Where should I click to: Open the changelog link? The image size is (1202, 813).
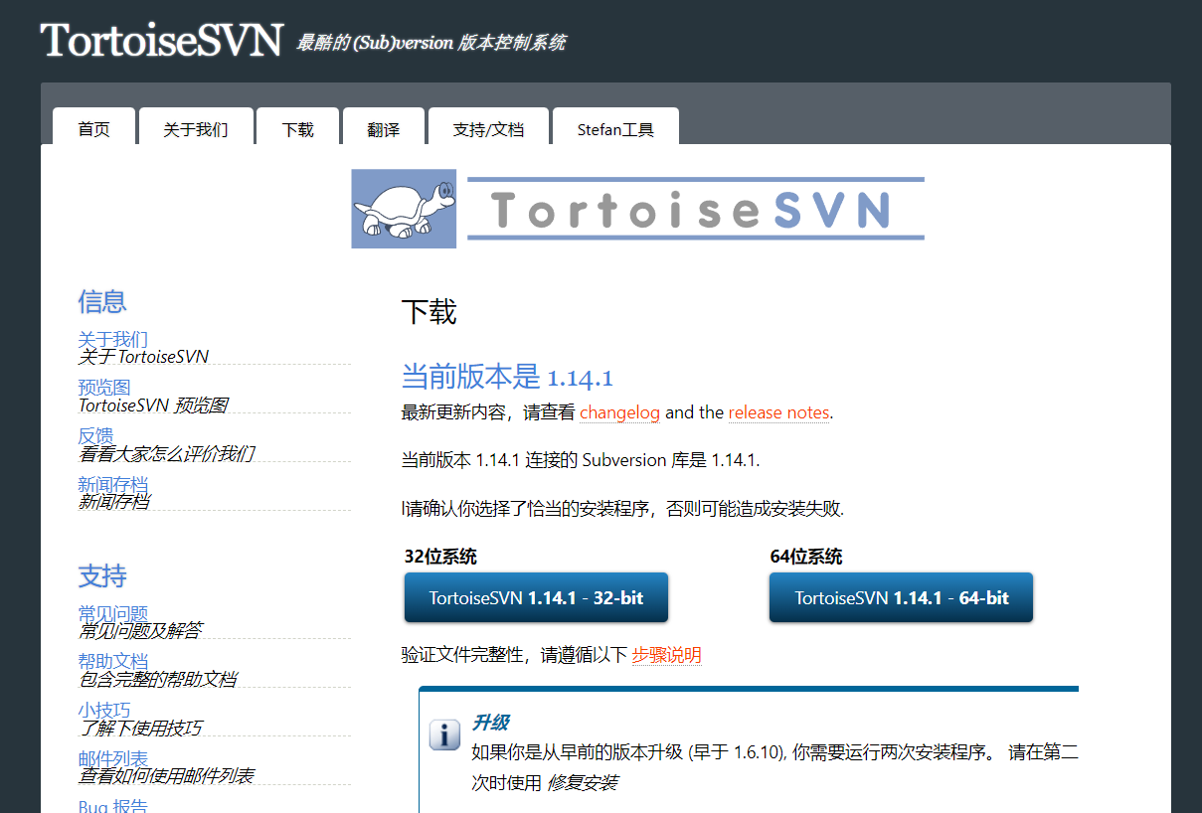pyautogui.click(x=620, y=412)
